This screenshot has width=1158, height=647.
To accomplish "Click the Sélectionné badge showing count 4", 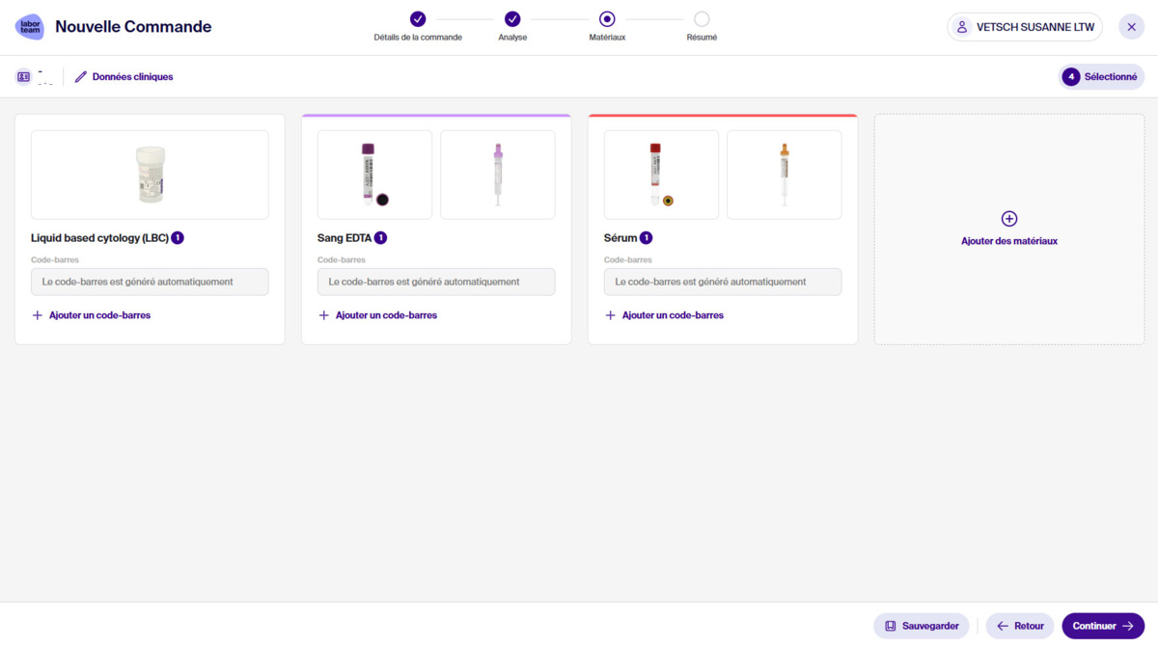I will (1101, 75).
